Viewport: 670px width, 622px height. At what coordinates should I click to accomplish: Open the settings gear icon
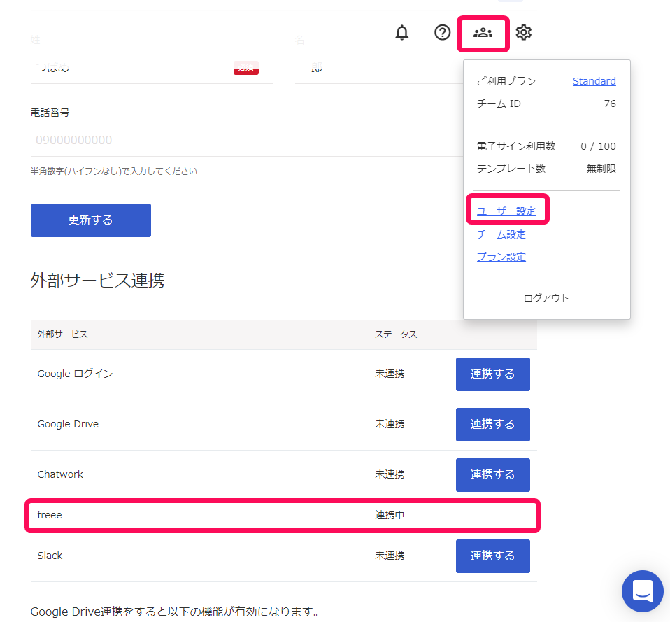[x=523, y=32]
